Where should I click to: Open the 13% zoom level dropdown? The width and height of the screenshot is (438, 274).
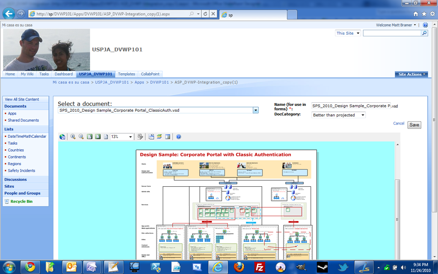click(x=130, y=137)
